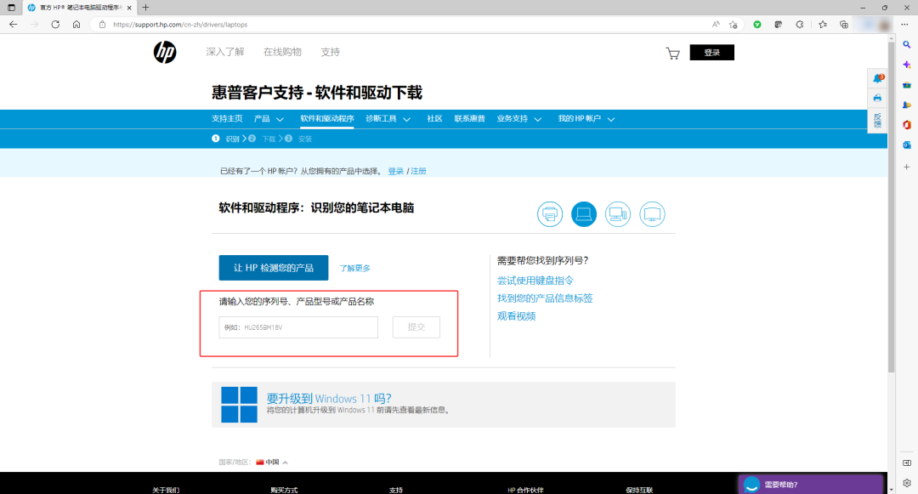Click the Windows 11 logo tile
918x494 pixels.
pos(239,405)
